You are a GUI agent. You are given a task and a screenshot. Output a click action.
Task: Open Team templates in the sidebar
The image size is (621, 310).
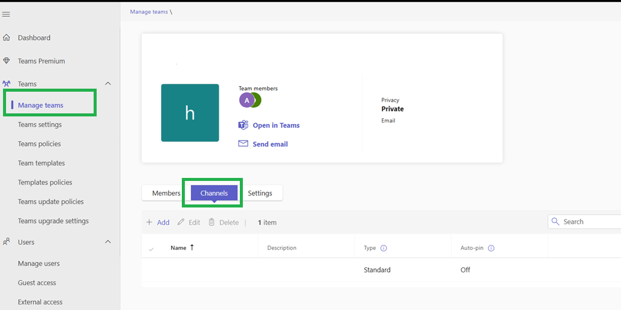tap(41, 163)
